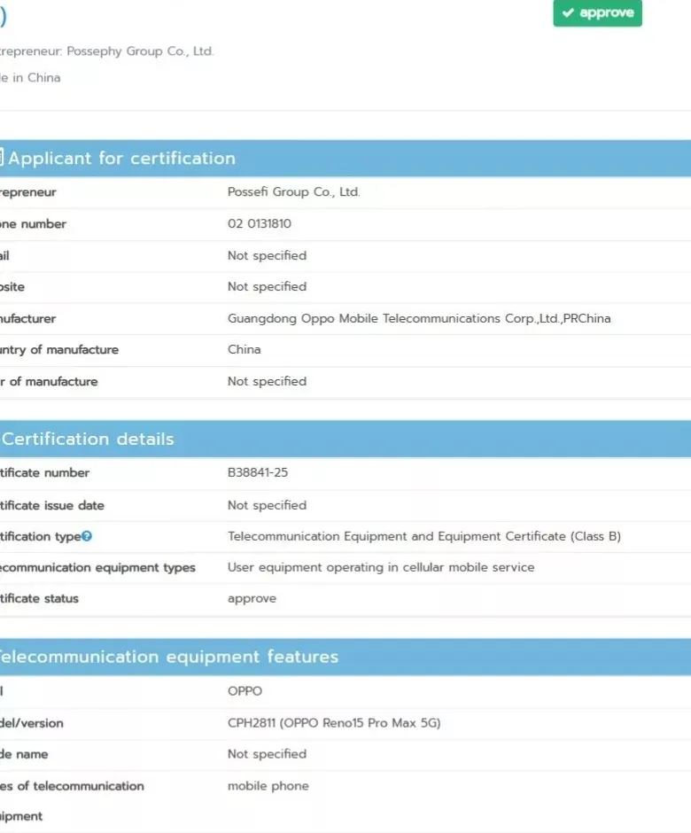Screen dimensions: 691x833
Task: Select the Applicant for certification section header
Action: (x=122, y=158)
